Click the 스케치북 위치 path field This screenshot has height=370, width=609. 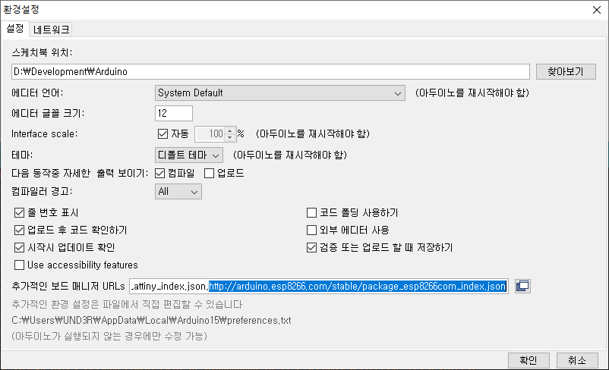(270, 72)
